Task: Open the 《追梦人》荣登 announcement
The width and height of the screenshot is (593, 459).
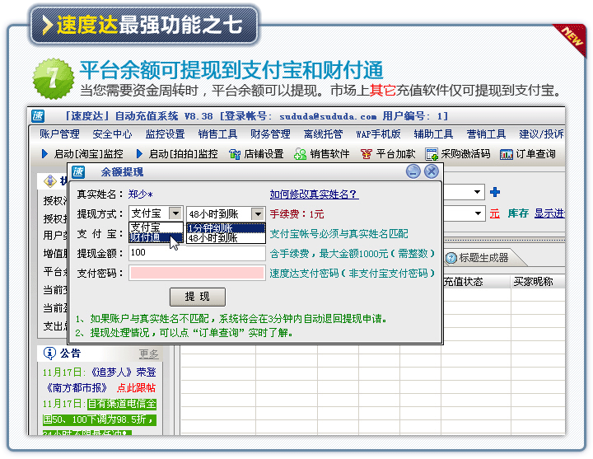Action: [x=123, y=372]
